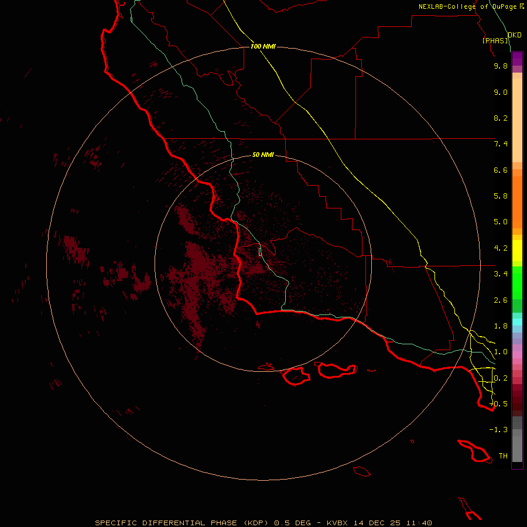
Task: Click the cyan segment of the color bar
Action: (x=517, y=321)
